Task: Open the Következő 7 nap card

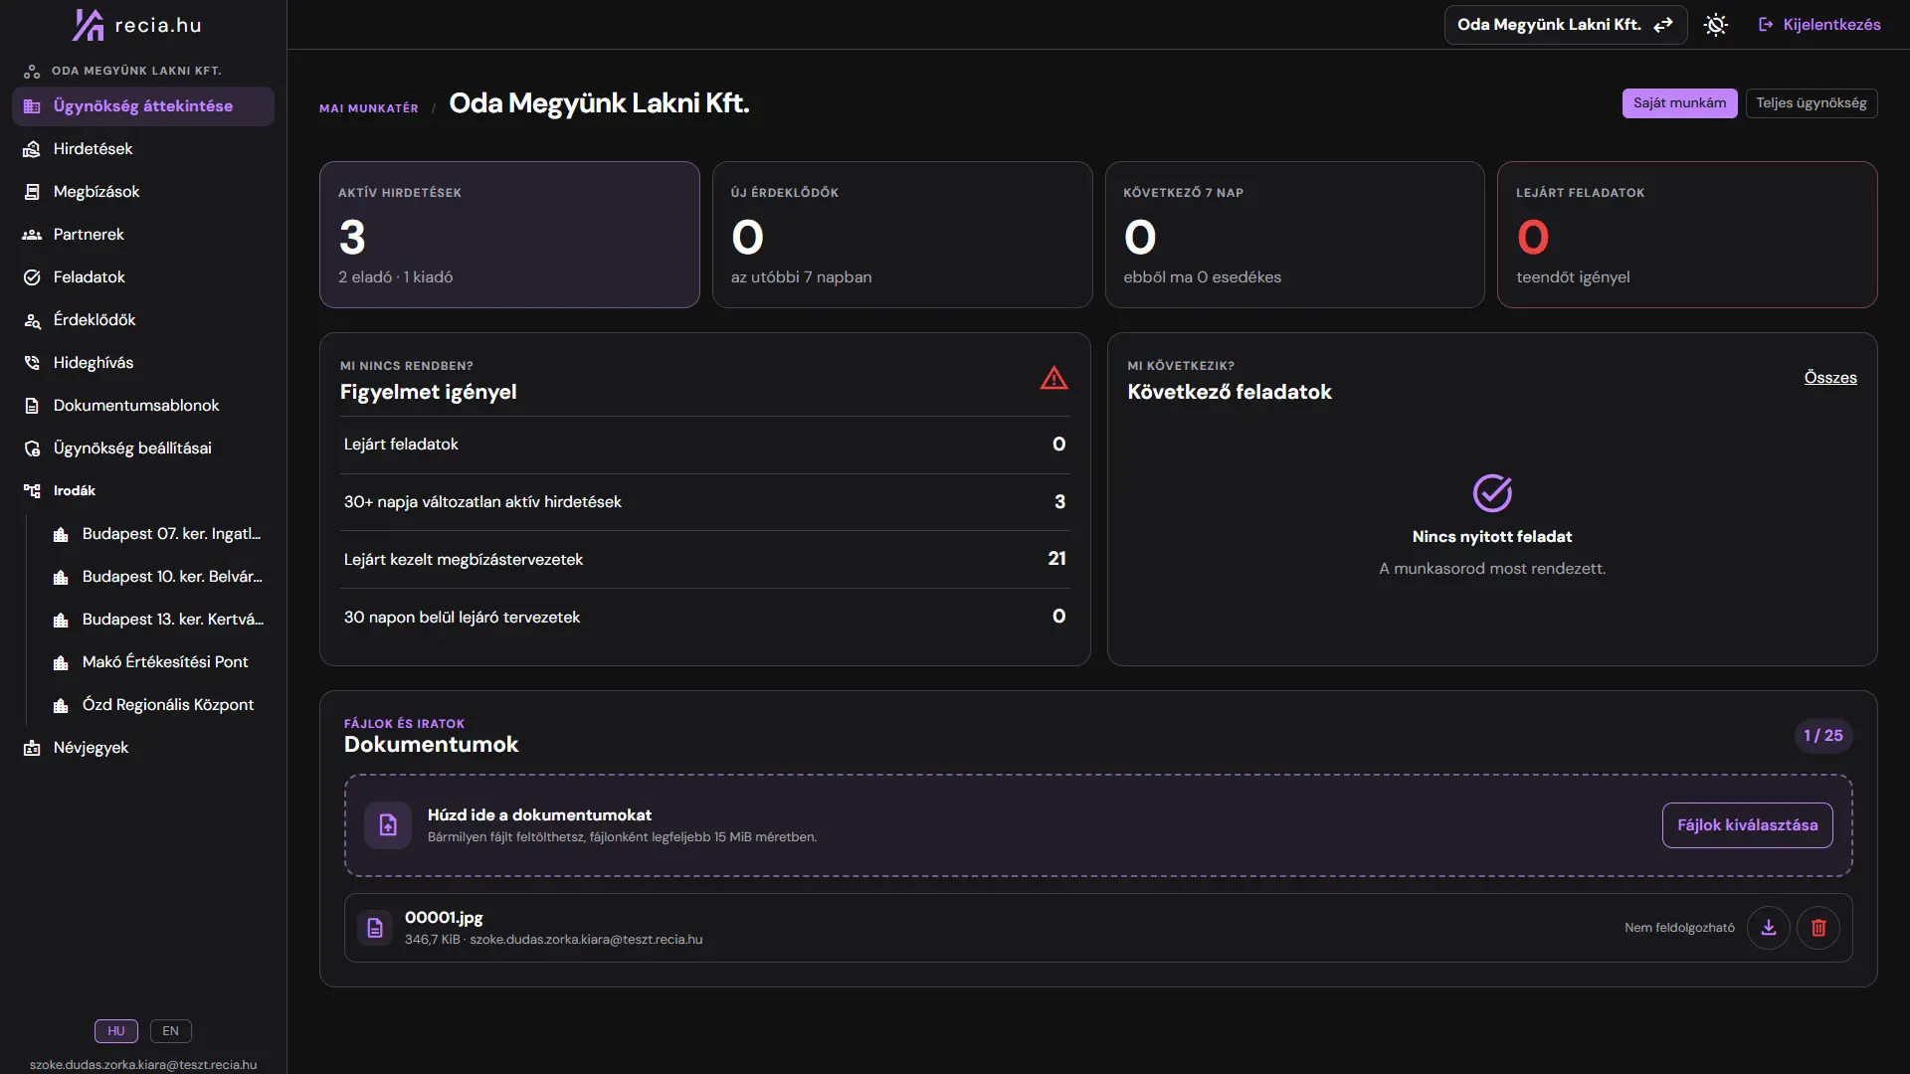Action: pos(1294,235)
